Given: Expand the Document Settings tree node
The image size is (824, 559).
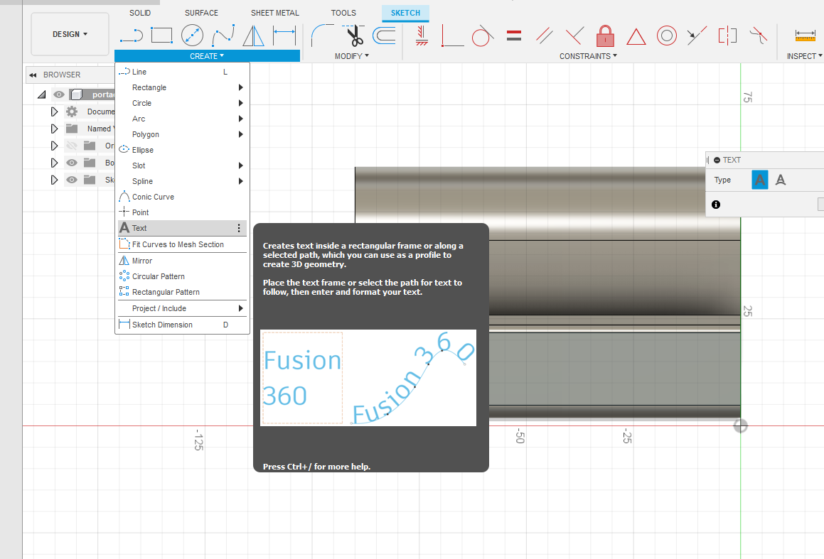Looking at the screenshot, I should (x=54, y=112).
